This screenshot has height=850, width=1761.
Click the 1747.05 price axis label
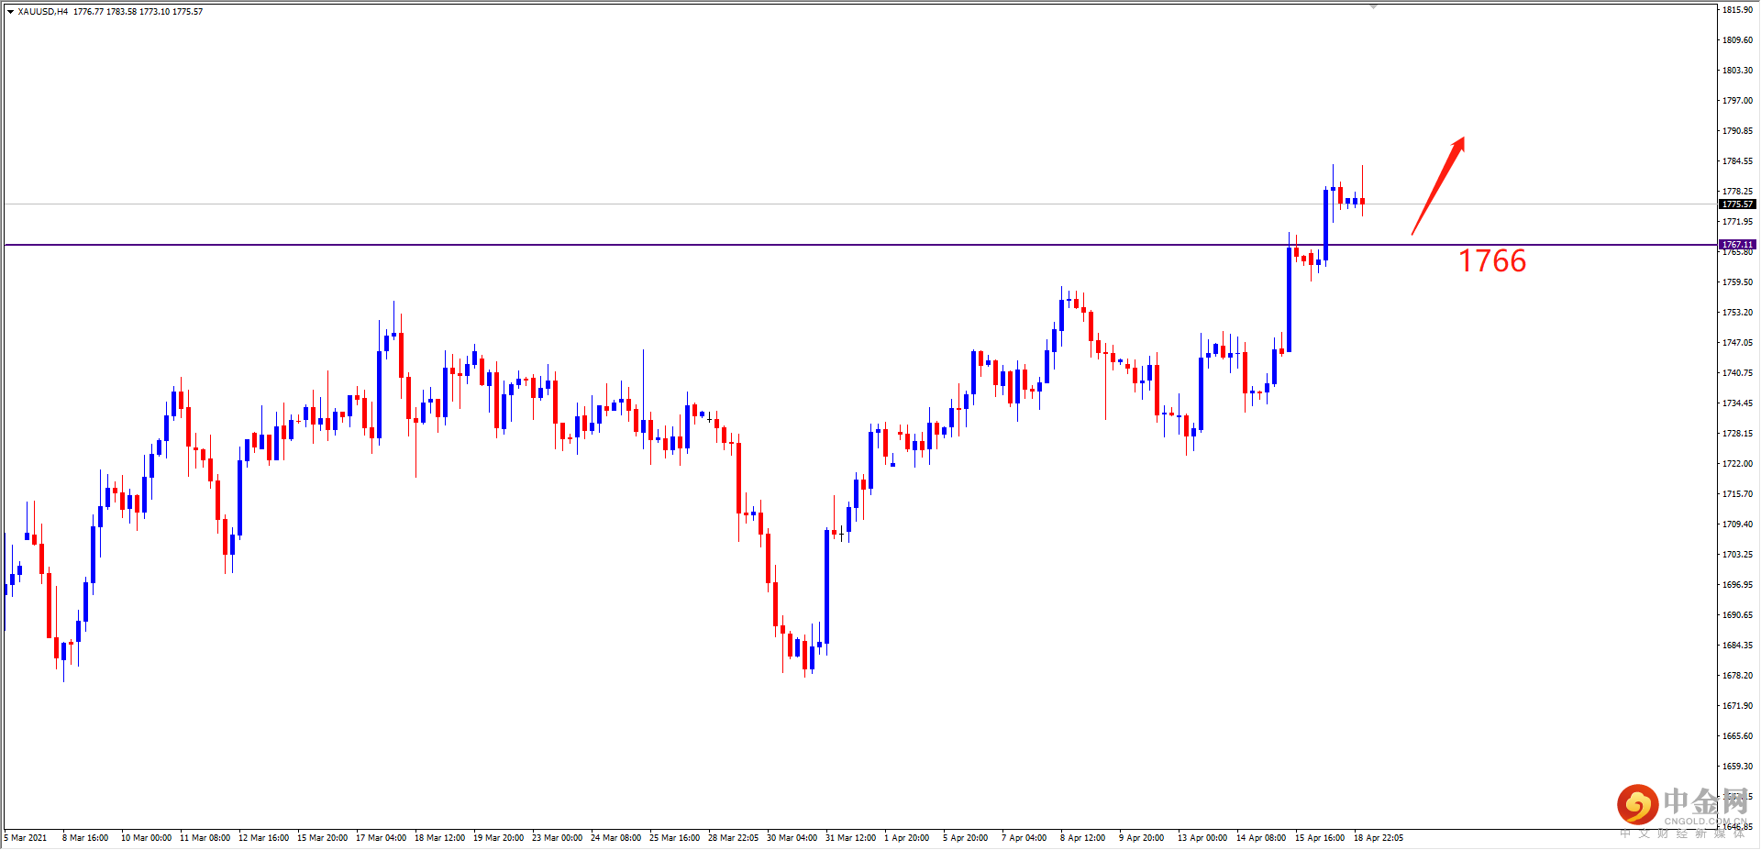(x=1737, y=343)
